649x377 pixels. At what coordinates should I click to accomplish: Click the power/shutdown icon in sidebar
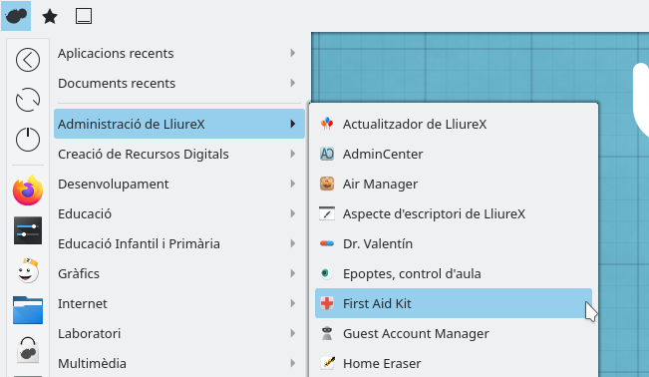(28, 140)
